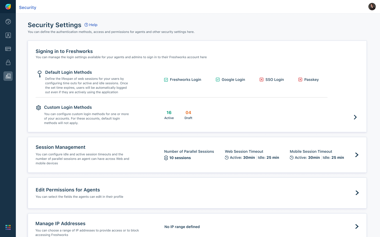Expand Custom Login Methods with the chevron

[x=355, y=117]
